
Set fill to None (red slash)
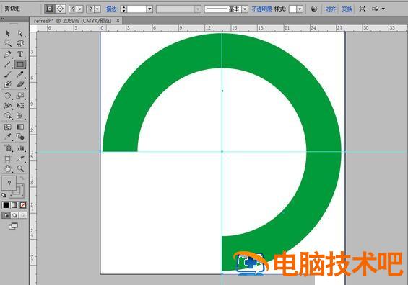(x=23, y=205)
